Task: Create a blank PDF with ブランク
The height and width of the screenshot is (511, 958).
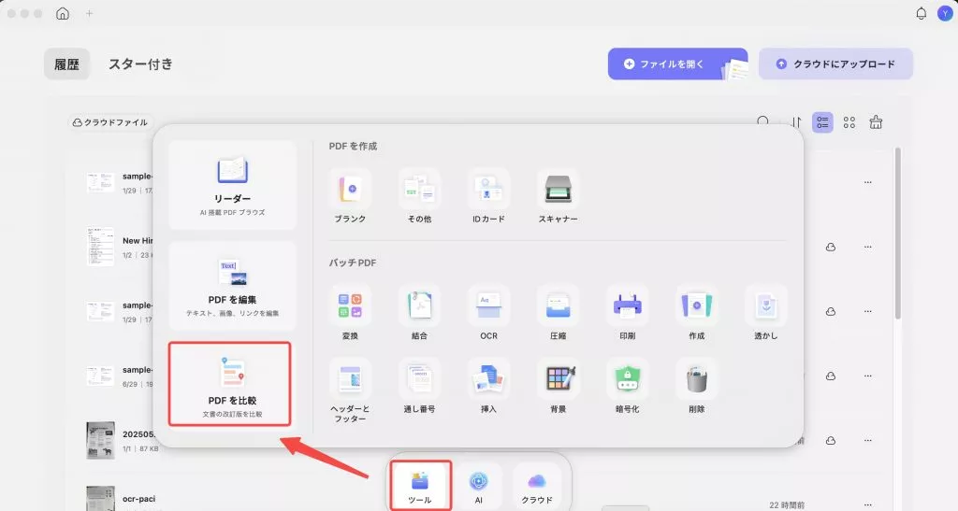Action: point(350,196)
